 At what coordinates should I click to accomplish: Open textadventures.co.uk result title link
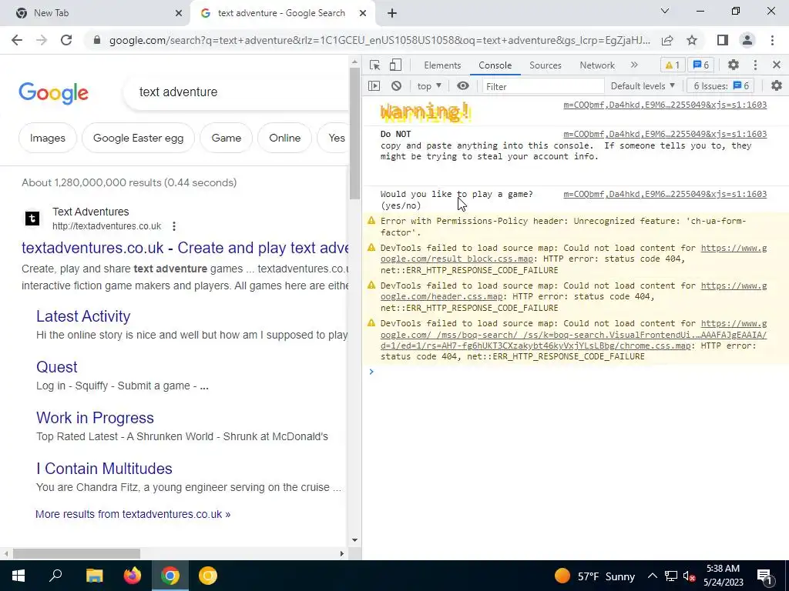pyautogui.click(x=185, y=248)
